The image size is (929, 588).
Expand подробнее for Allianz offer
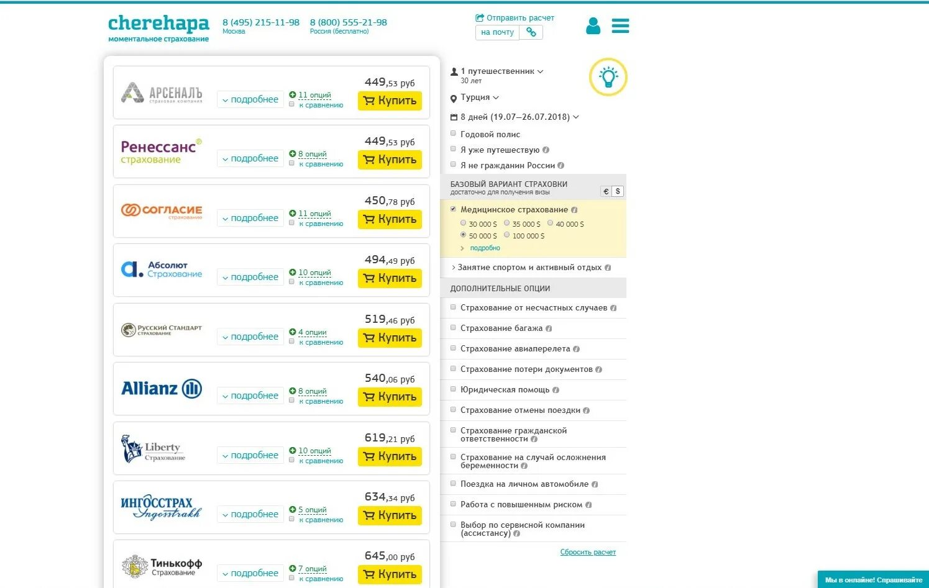[250, 396]
